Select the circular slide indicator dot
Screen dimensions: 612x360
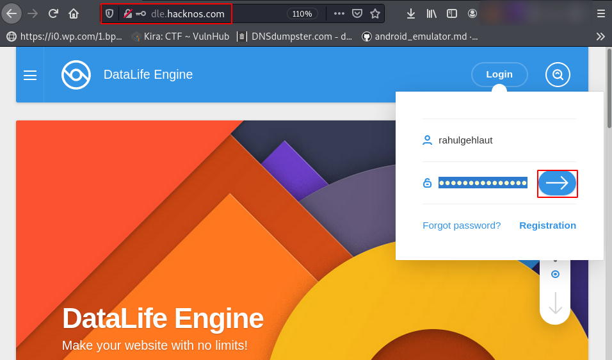pos(555,274)
